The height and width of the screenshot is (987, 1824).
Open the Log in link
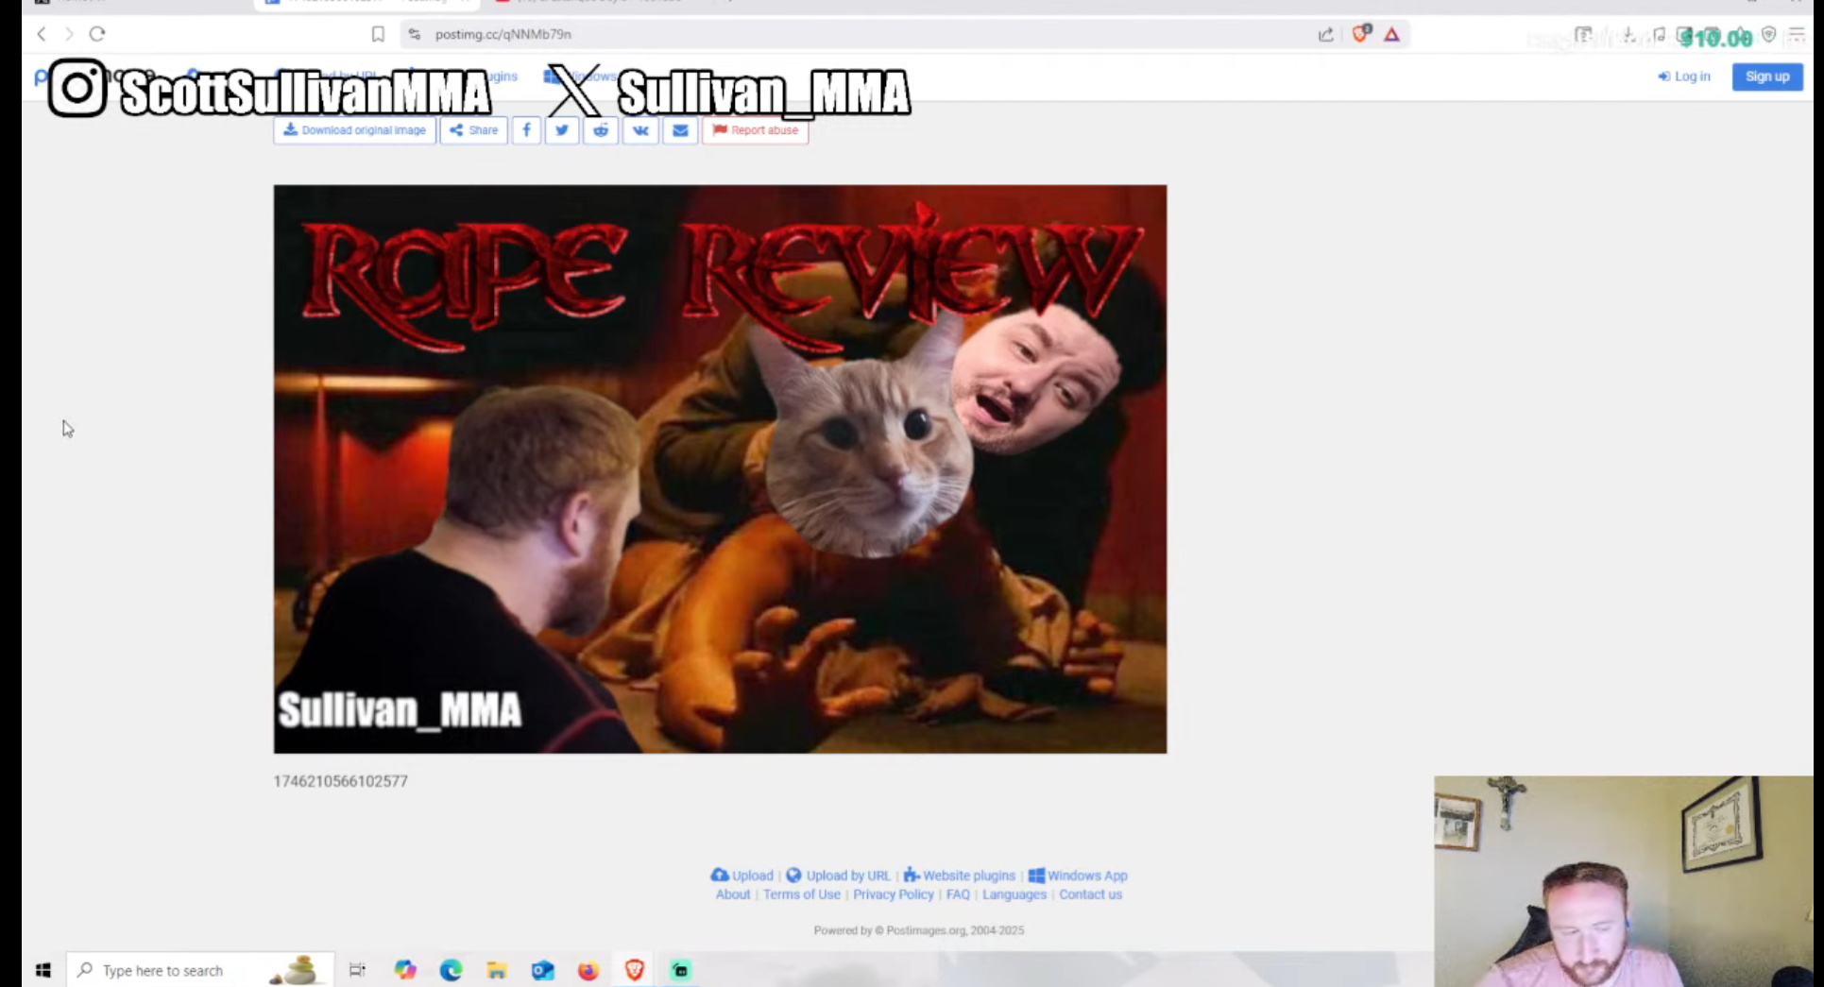pos(1684,77)
